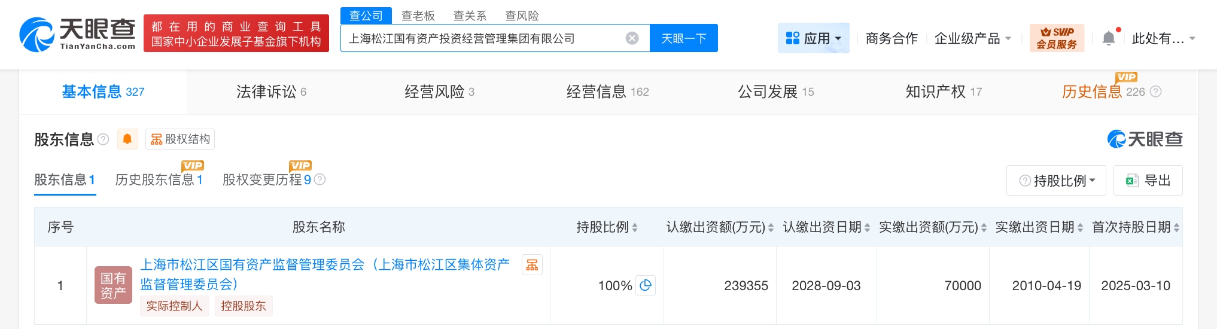Clear the search box with X icon
1217x329 pixels.
tap(632, 38)
